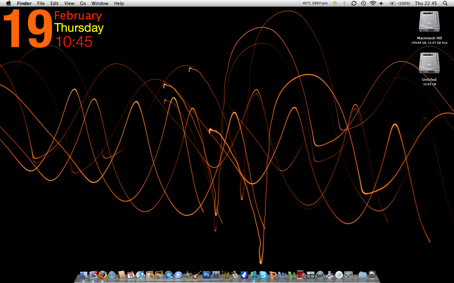Screen dimensions: 454x283
Task: Open the Trash in the Dock
Action: [x=372, y=275]
